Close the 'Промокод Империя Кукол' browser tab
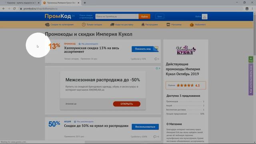This screenshot has width=256, height=144. click(x=78, y=3)
